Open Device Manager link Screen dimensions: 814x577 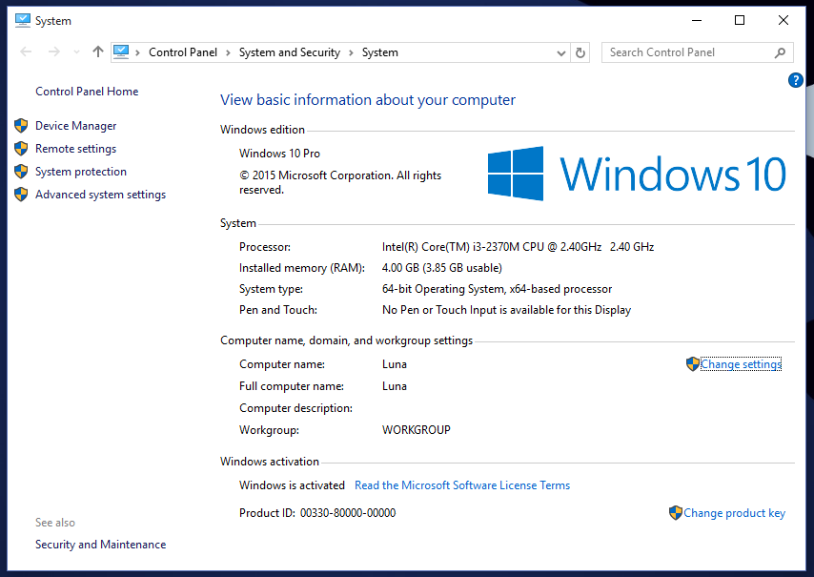tap(76, 126)
